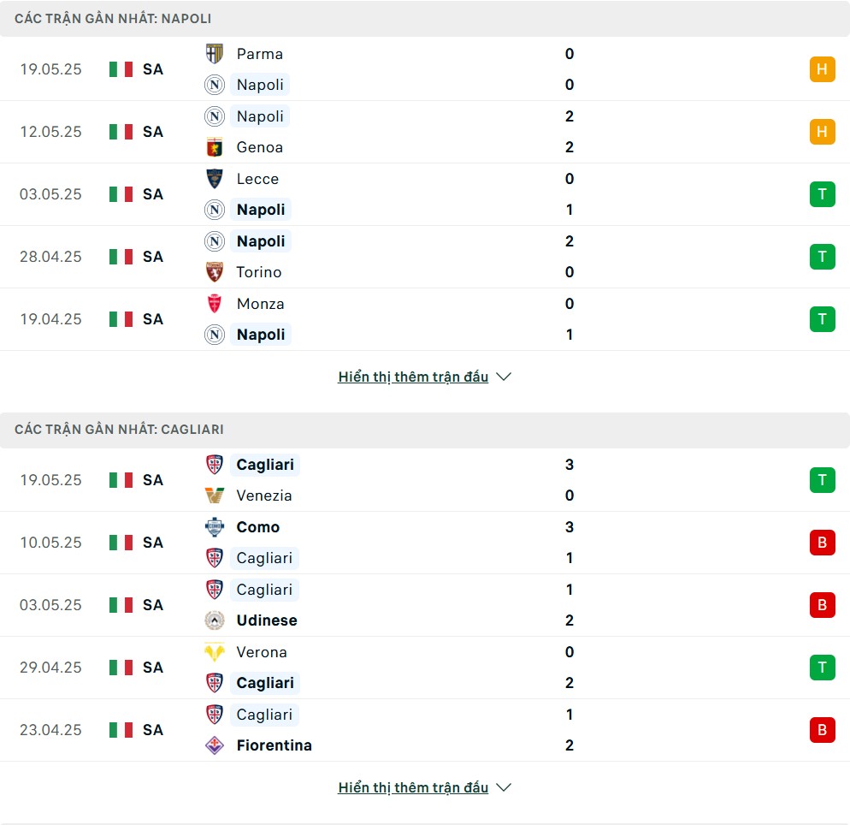Click the Genoa club crest icon

coord(214,147)
